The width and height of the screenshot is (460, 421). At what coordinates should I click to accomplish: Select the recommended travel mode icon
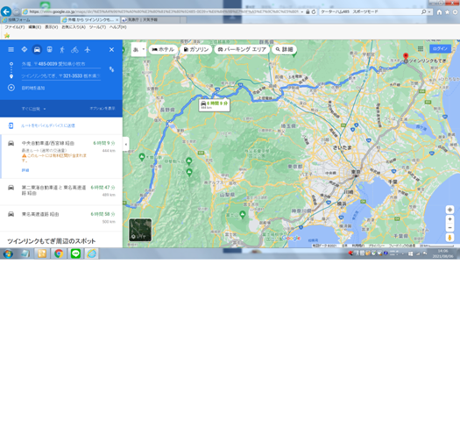(25, 49)
